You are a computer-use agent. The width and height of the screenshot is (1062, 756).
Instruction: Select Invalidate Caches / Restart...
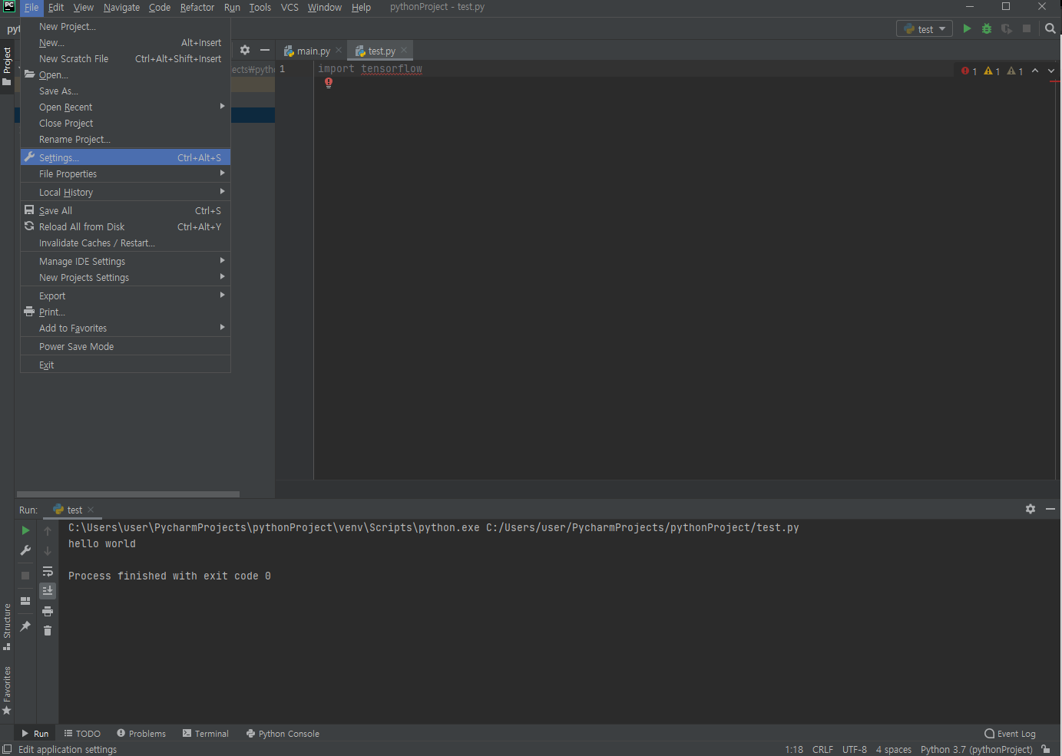click(x=126, y=243)
